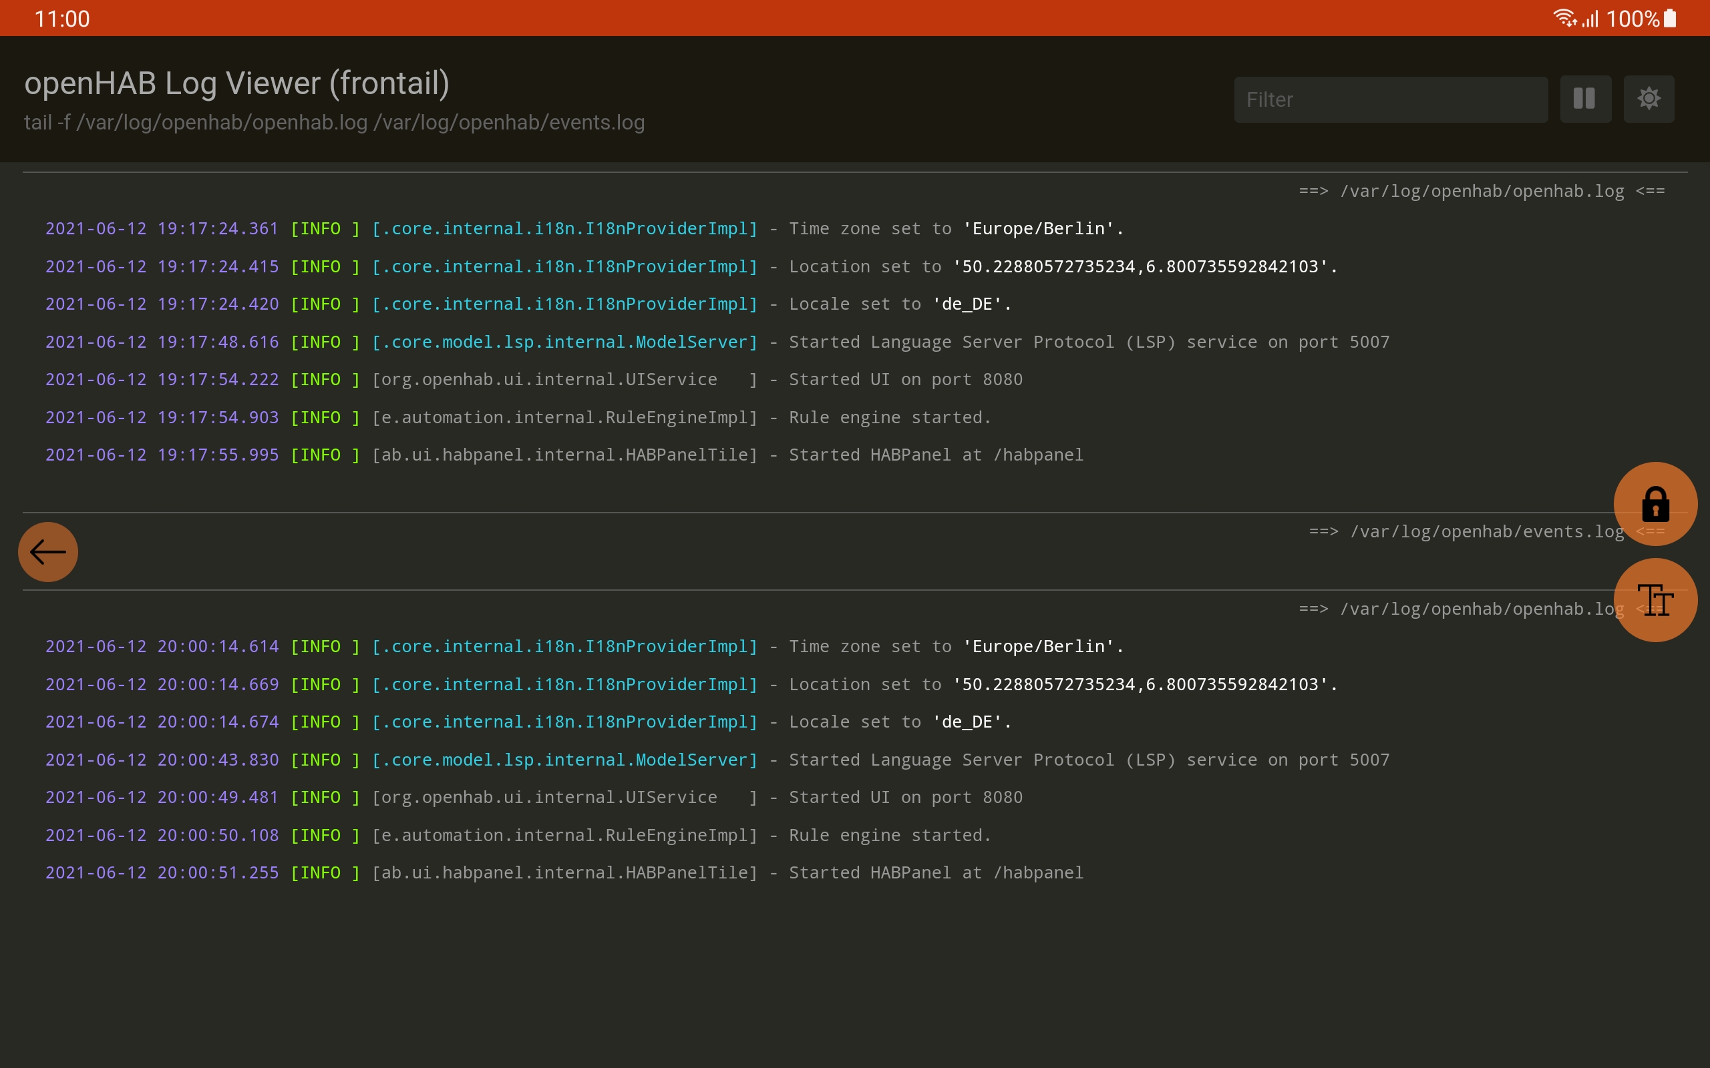Click the tail -f command subtitle

point(334,122)
